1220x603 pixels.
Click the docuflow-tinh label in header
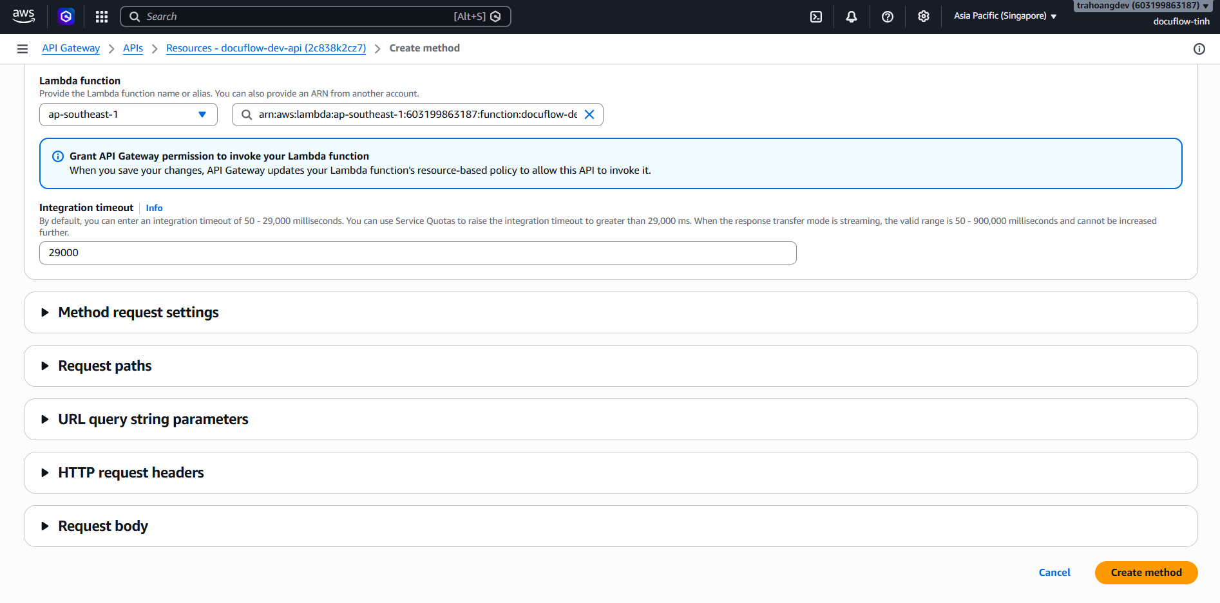click(x=1181, y=21)
